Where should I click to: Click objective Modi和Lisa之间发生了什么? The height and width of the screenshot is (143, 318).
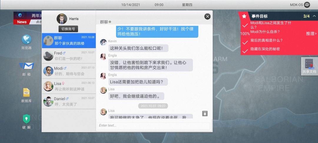pos(271,25)
